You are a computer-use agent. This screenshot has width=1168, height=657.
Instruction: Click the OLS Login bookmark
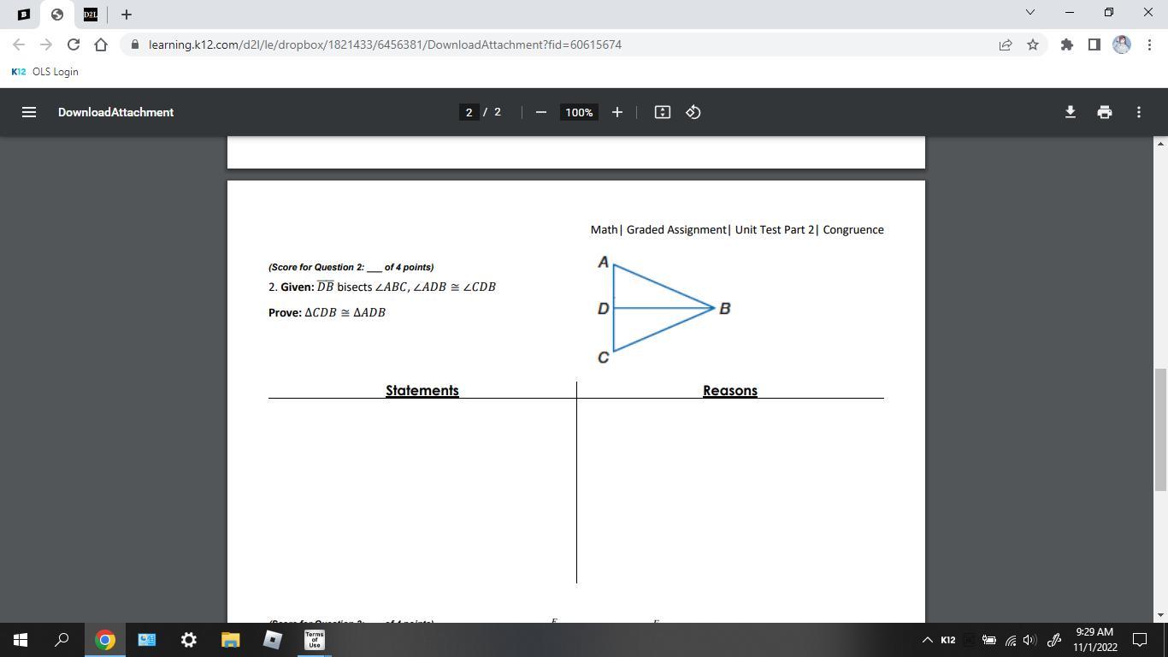pyautogui.click(x=45, y=72)
